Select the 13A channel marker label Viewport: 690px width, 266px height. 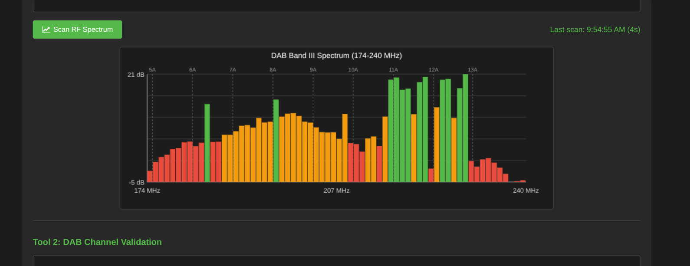point(473,69)
